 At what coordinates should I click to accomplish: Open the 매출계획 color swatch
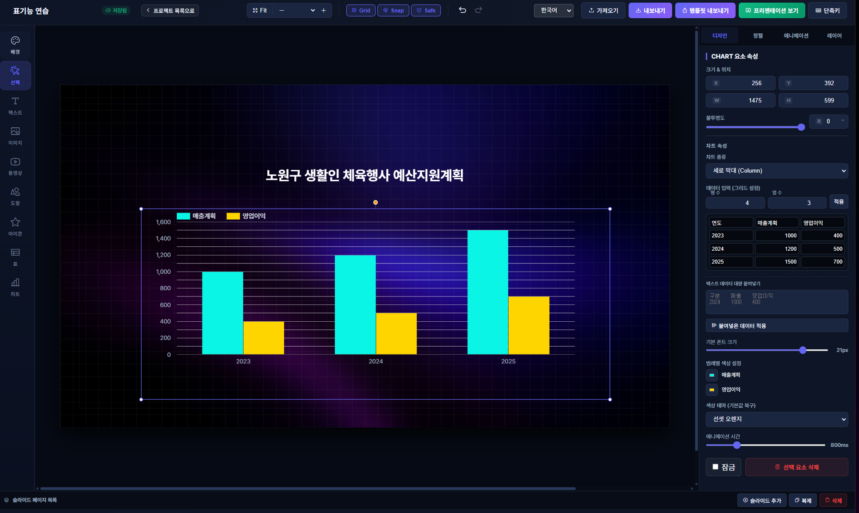[712, 375]
